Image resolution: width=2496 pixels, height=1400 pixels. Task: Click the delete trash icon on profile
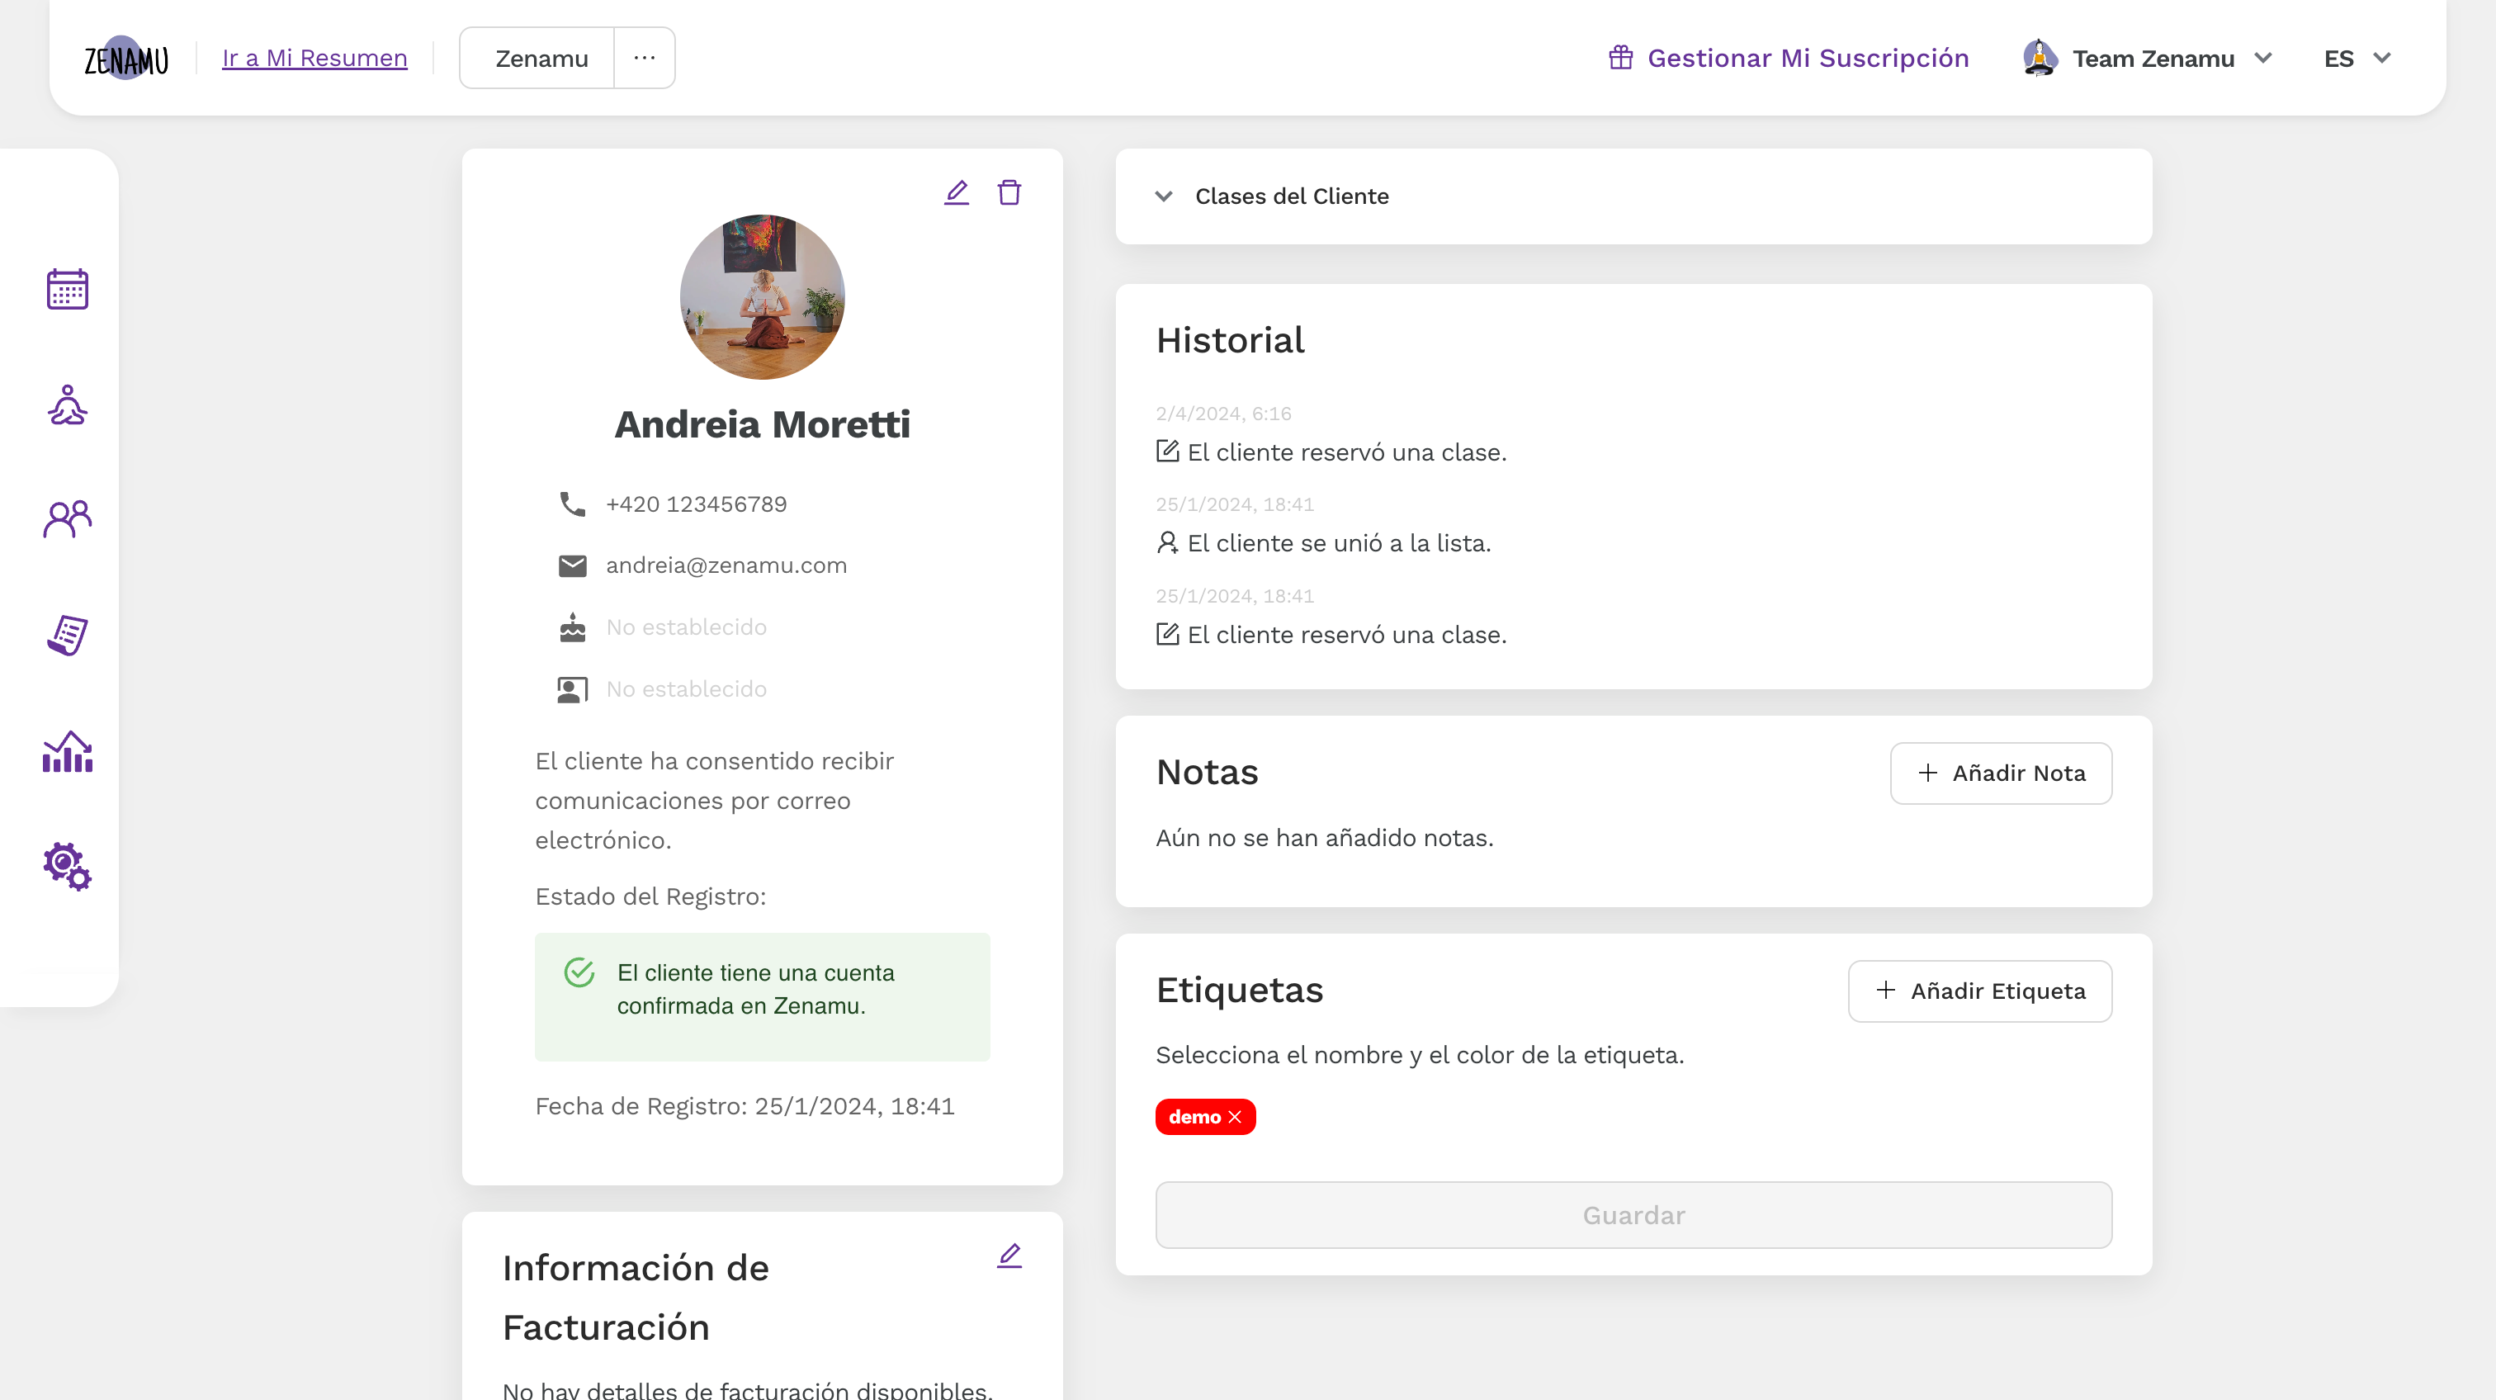tap(1008, 192)
